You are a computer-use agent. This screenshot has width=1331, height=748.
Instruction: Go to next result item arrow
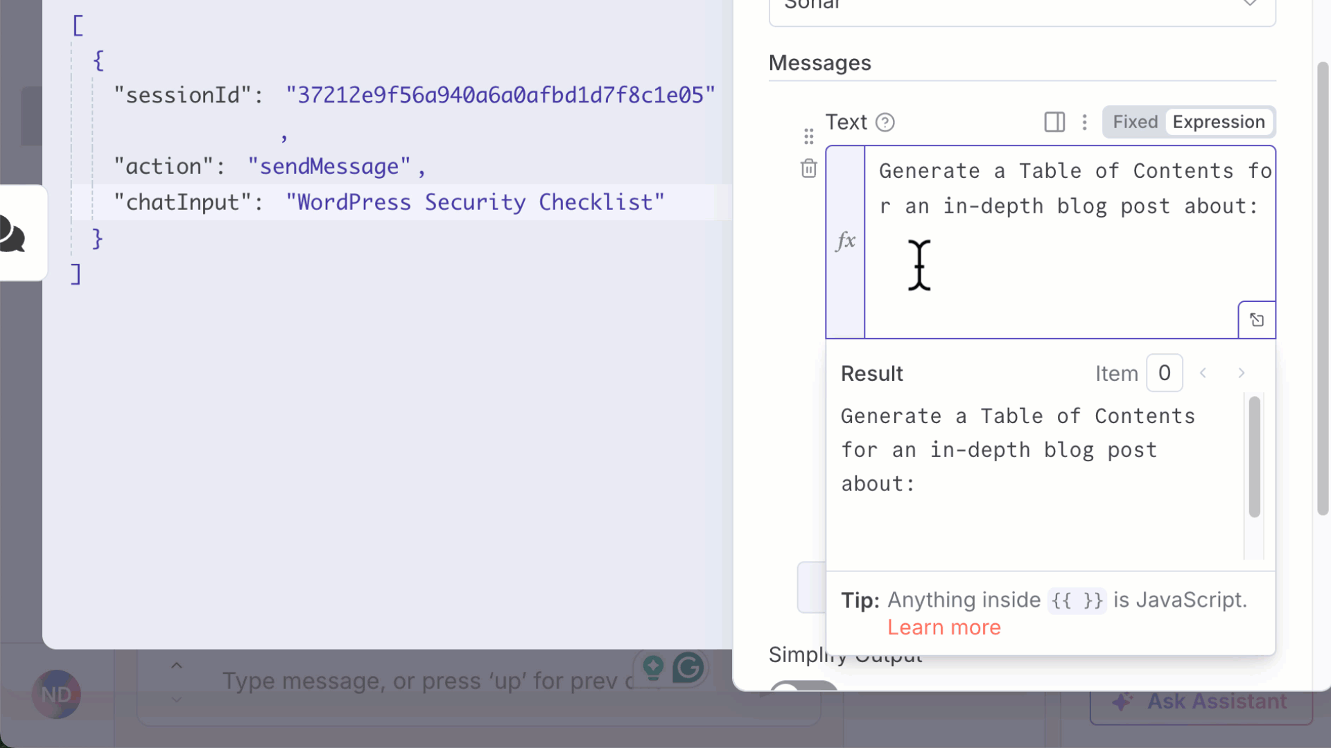click(1241, 373)
